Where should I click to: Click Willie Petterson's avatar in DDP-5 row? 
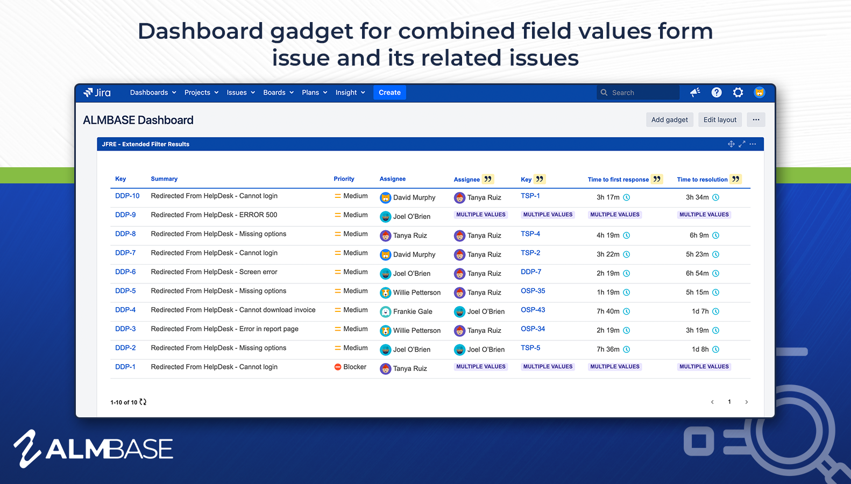(385, 293)
